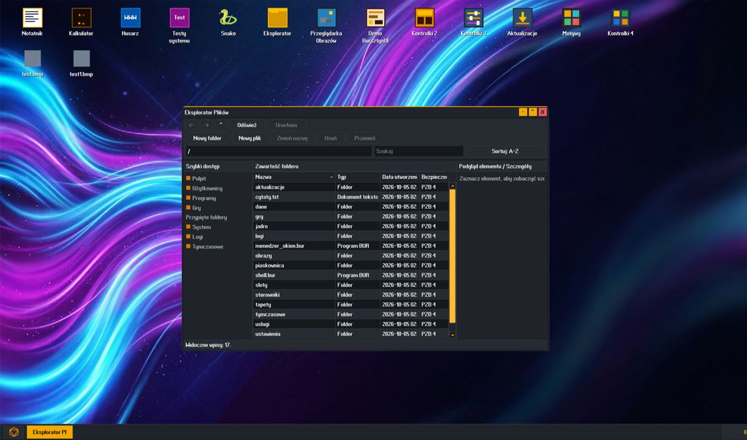Click the Typ column header
The image size is (747, 440).
pos(357,177)
